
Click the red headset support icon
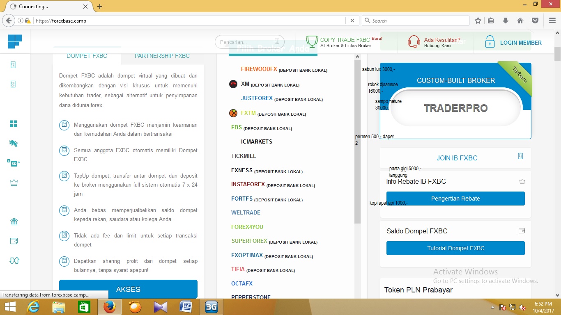pyautogui.click(x=414, y=42)
